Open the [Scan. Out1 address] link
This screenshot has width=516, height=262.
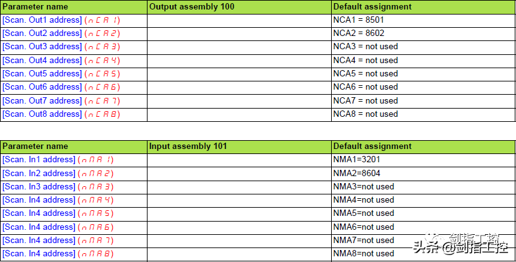(42, 20)
